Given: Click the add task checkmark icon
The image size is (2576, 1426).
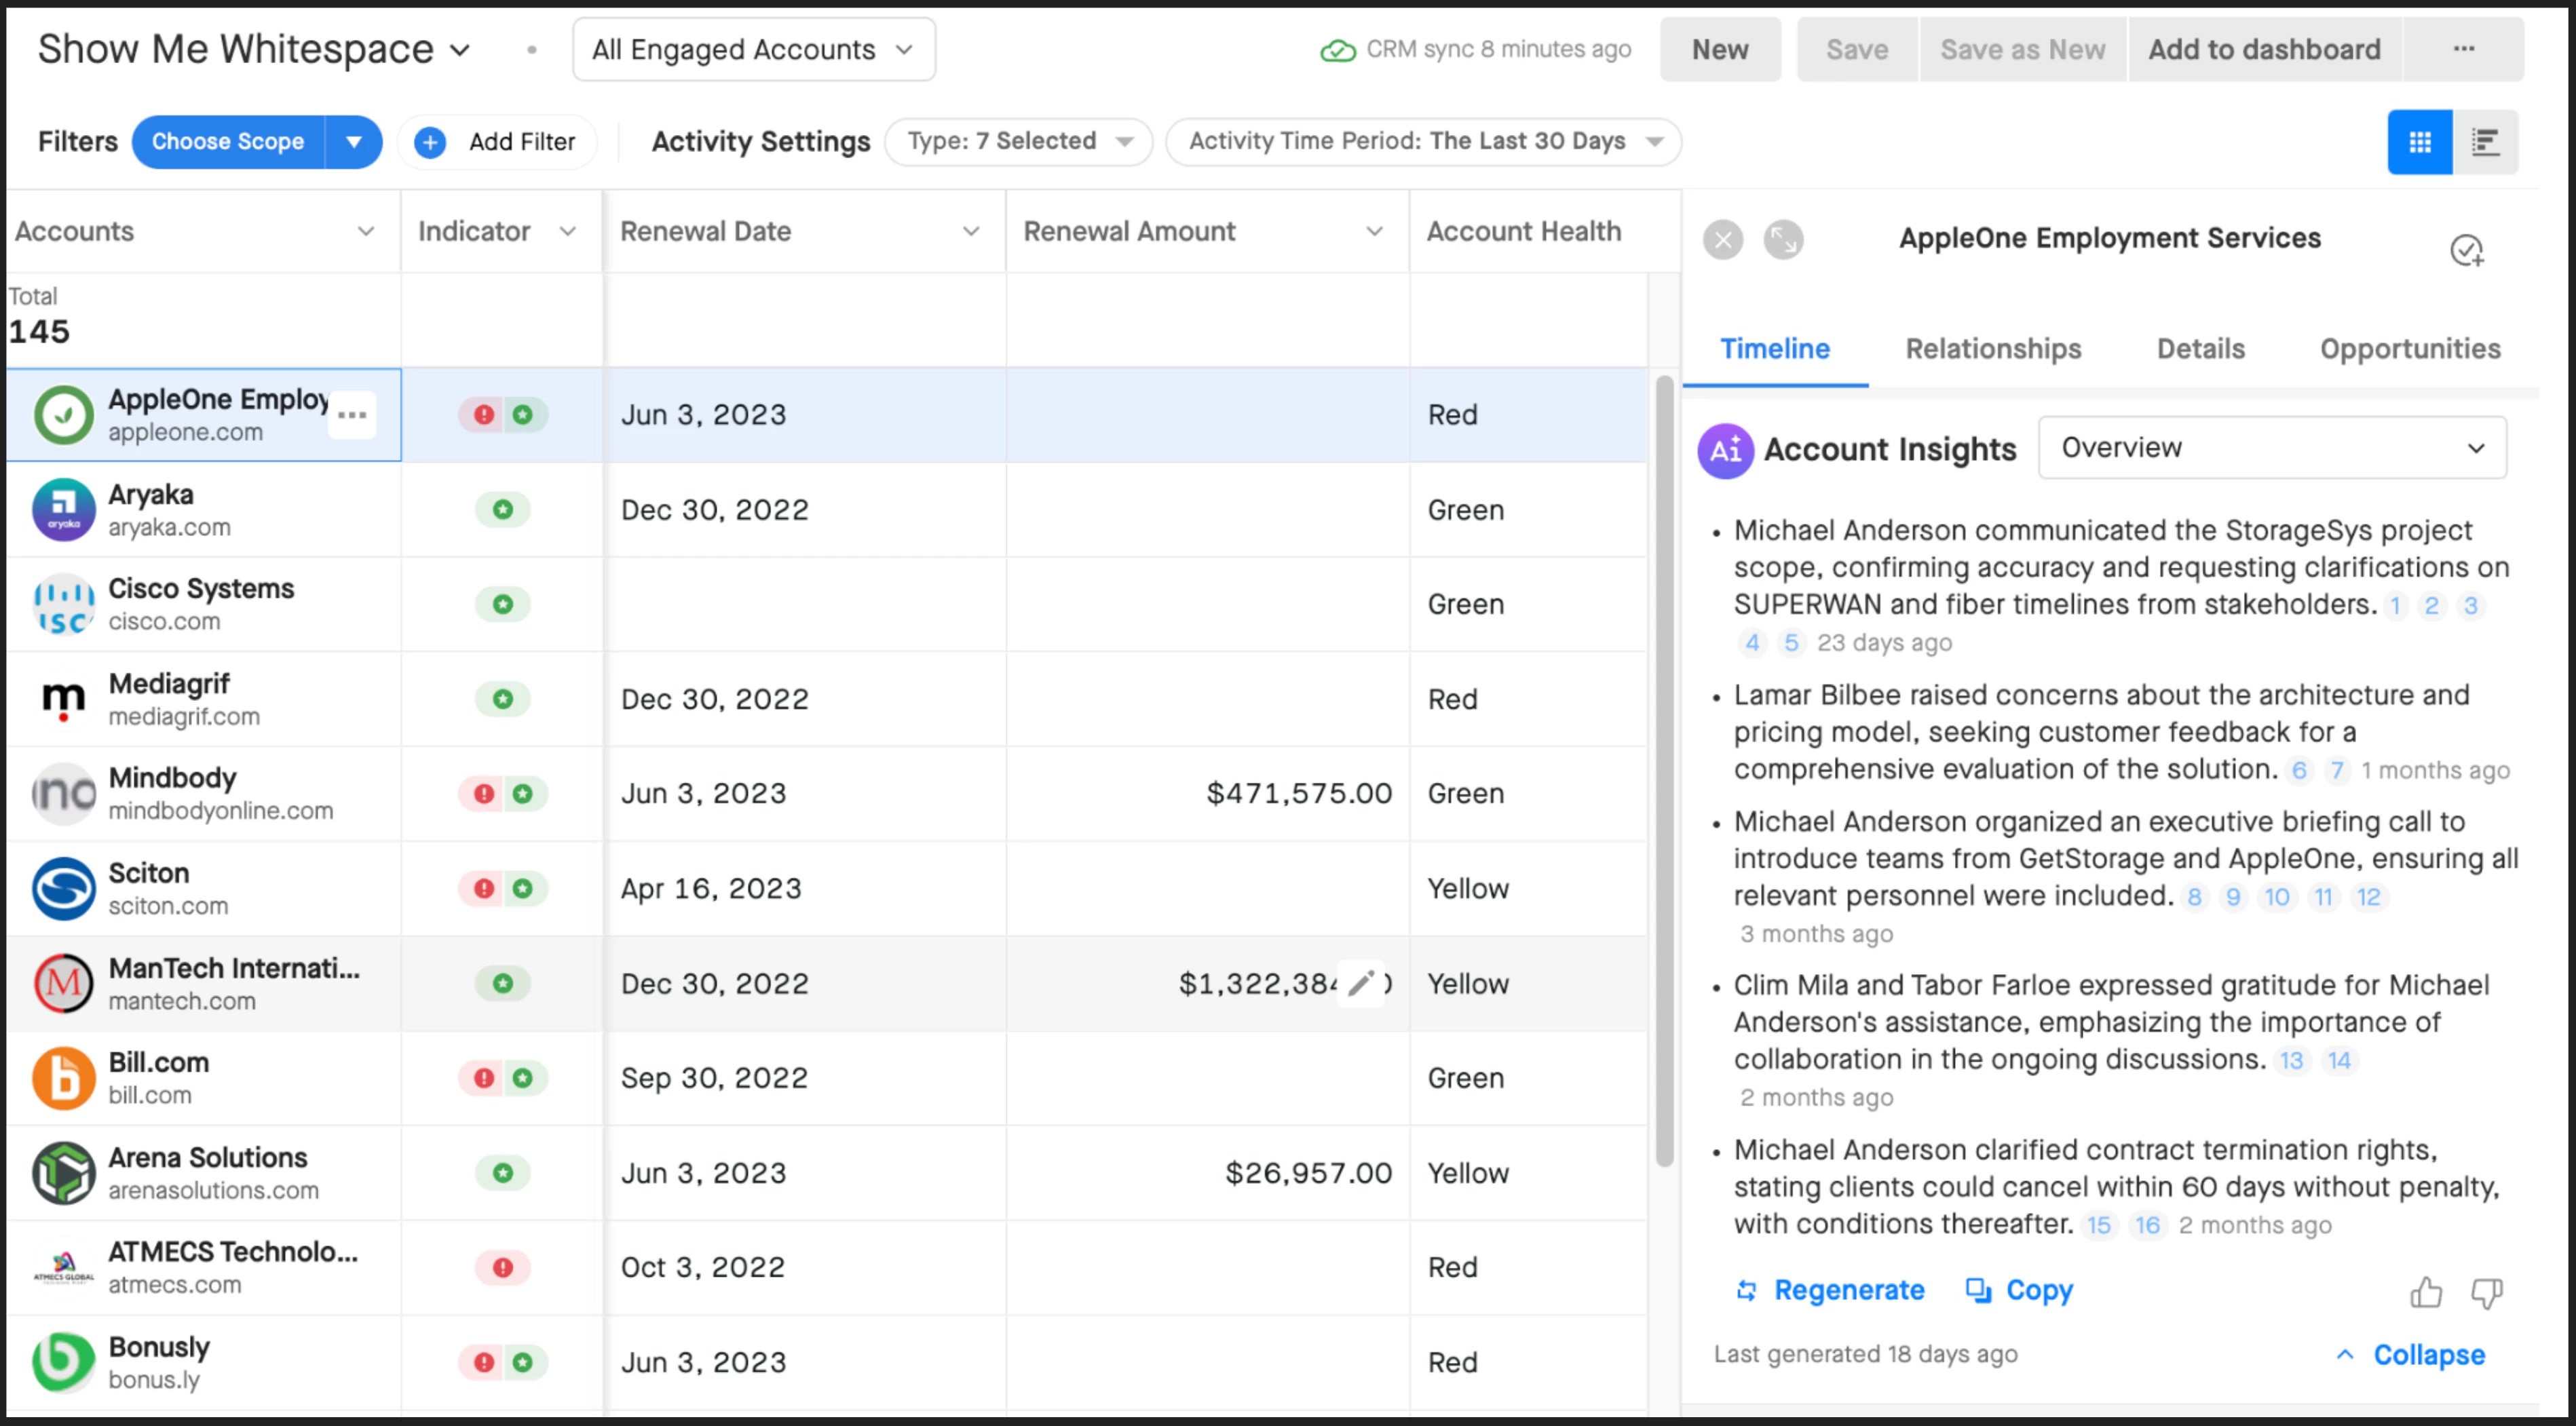Looking at the screenshot, I should [x=2466, y=250].
